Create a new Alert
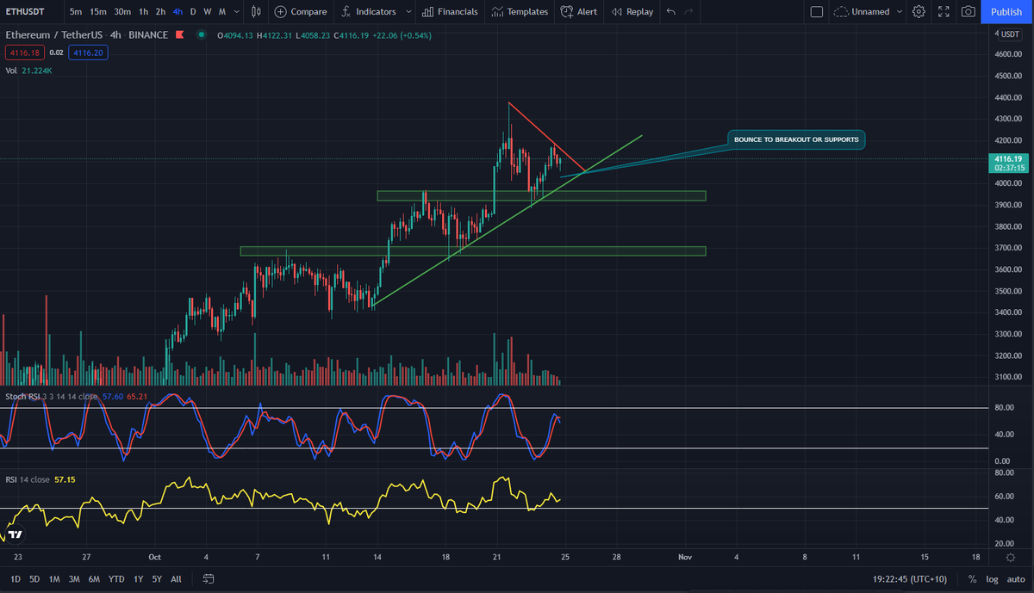This screenshot has height=593, width=1034. (x=578, y=12)
